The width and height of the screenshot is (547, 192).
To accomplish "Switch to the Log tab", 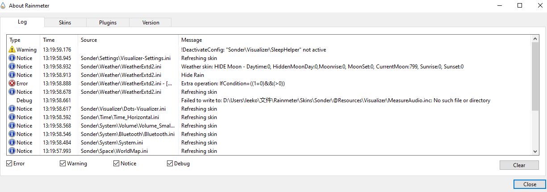I will point(22,22).
